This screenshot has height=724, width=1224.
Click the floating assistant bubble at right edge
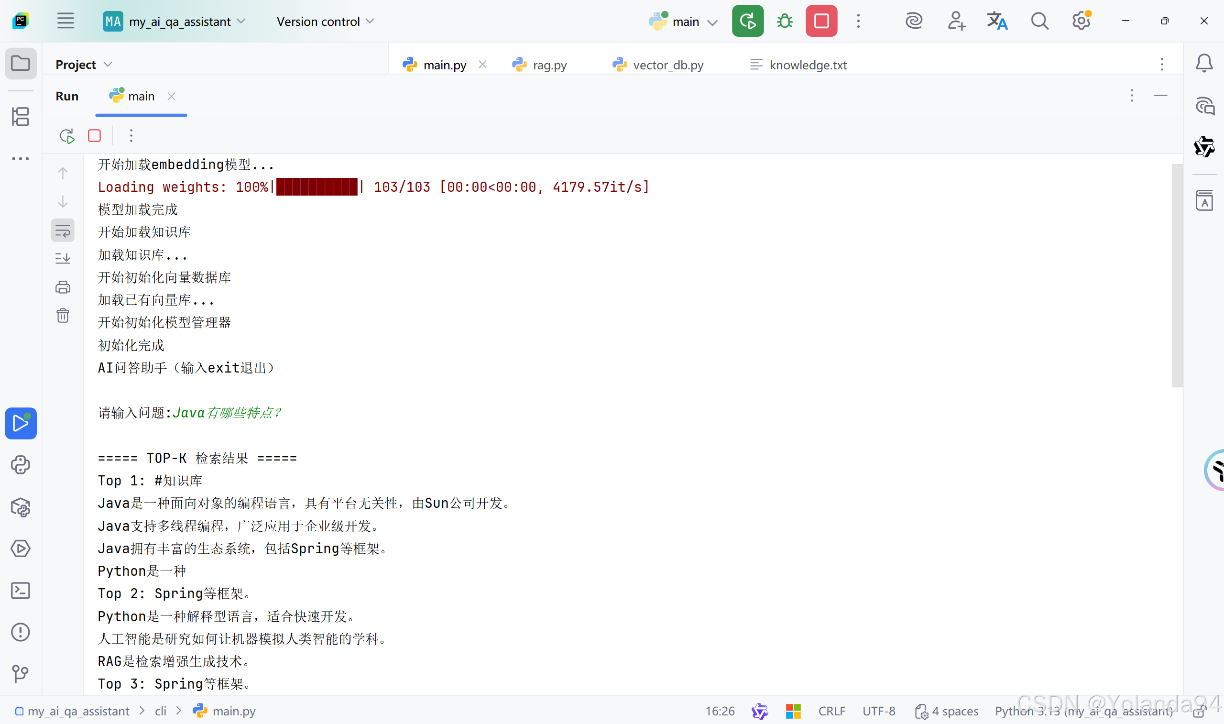coord(1214,470)
